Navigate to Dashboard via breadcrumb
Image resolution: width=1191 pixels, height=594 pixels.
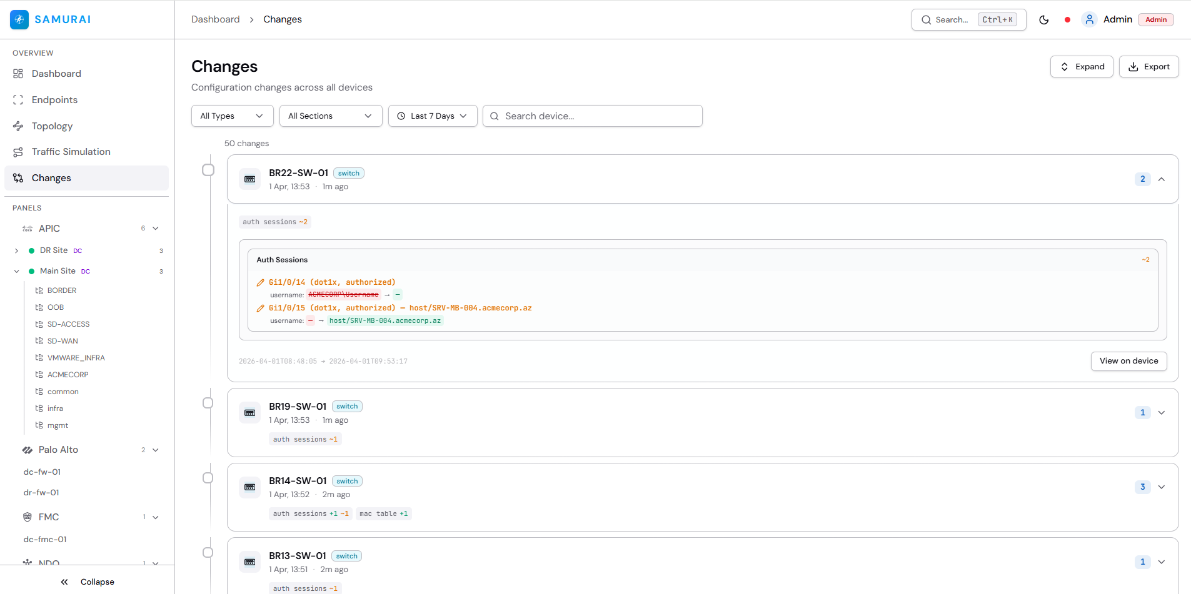tap(216, 19)
